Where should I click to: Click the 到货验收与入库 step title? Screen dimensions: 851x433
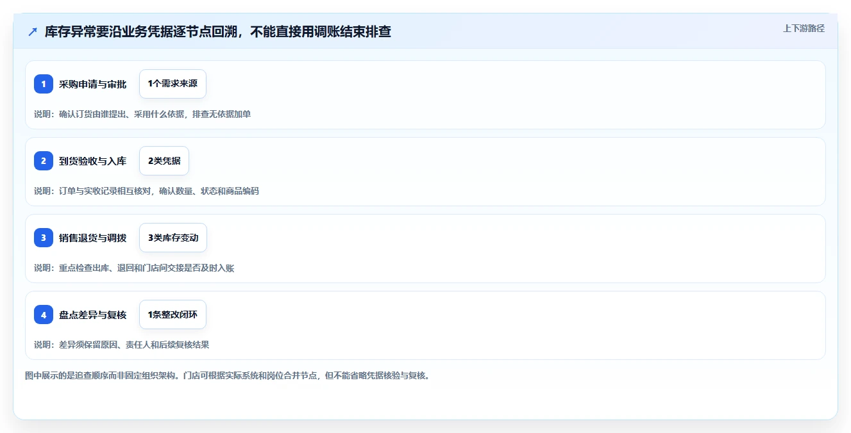(x=93, y=161)
